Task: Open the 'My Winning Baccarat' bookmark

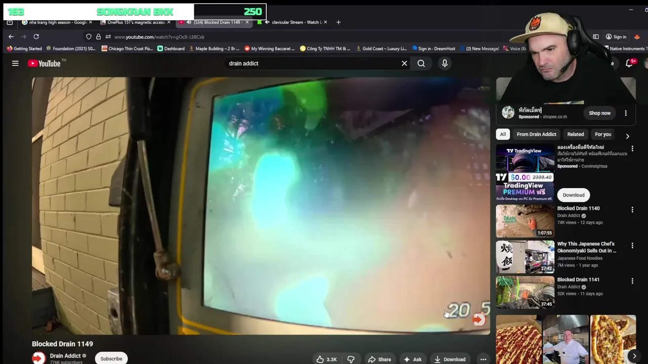Action: [x=269, y=49]
